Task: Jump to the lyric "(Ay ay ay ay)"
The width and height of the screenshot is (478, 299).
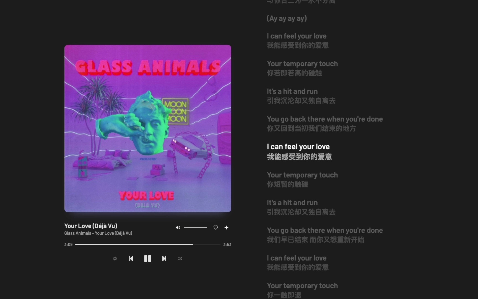Action: [x=287, y=19]
